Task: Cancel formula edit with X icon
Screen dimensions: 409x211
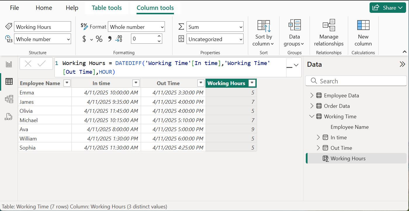Action: point(28,64)
